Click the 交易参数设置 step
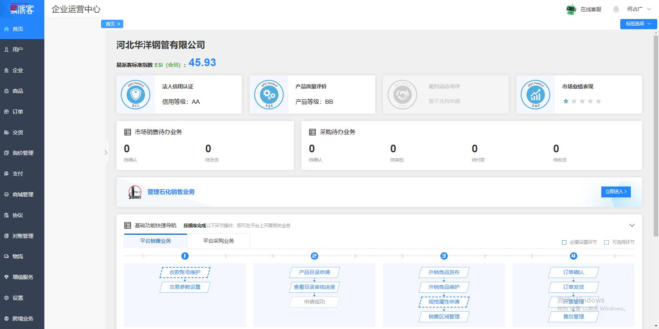Viewport: 659px width, 329px height. click(185, 287)
